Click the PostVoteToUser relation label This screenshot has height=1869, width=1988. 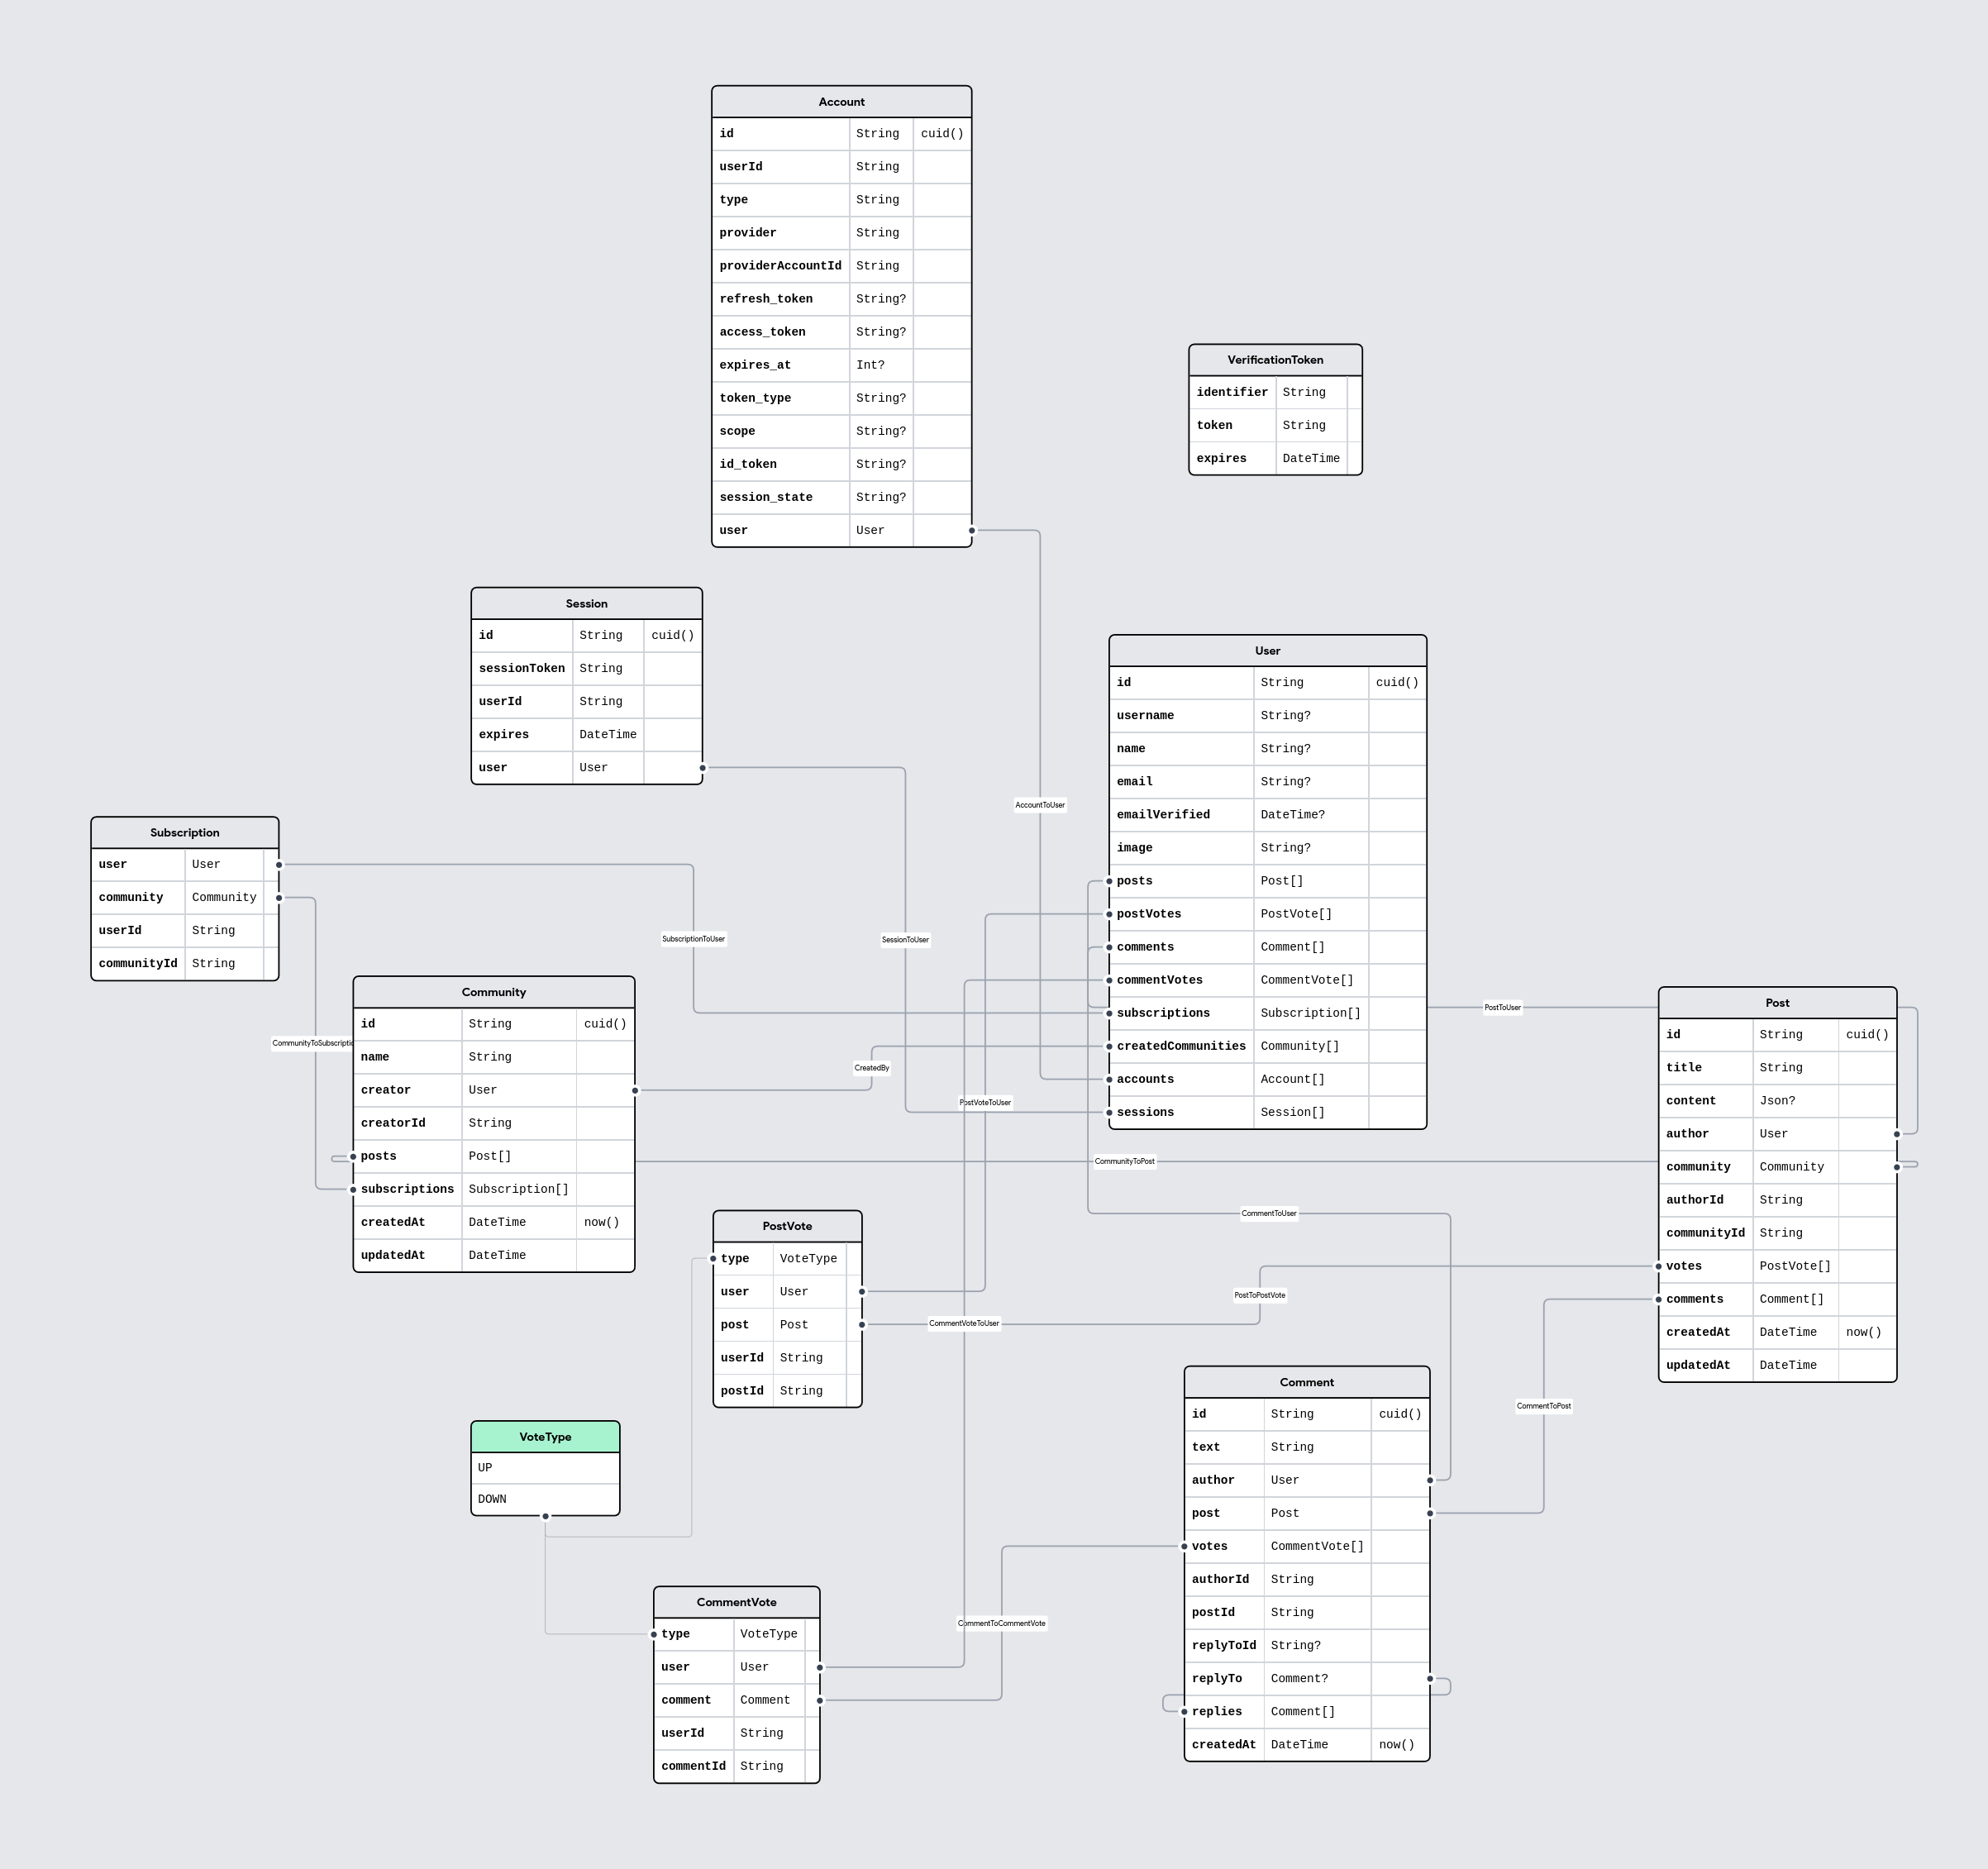pyautogui.click(x=985, y=1103)
